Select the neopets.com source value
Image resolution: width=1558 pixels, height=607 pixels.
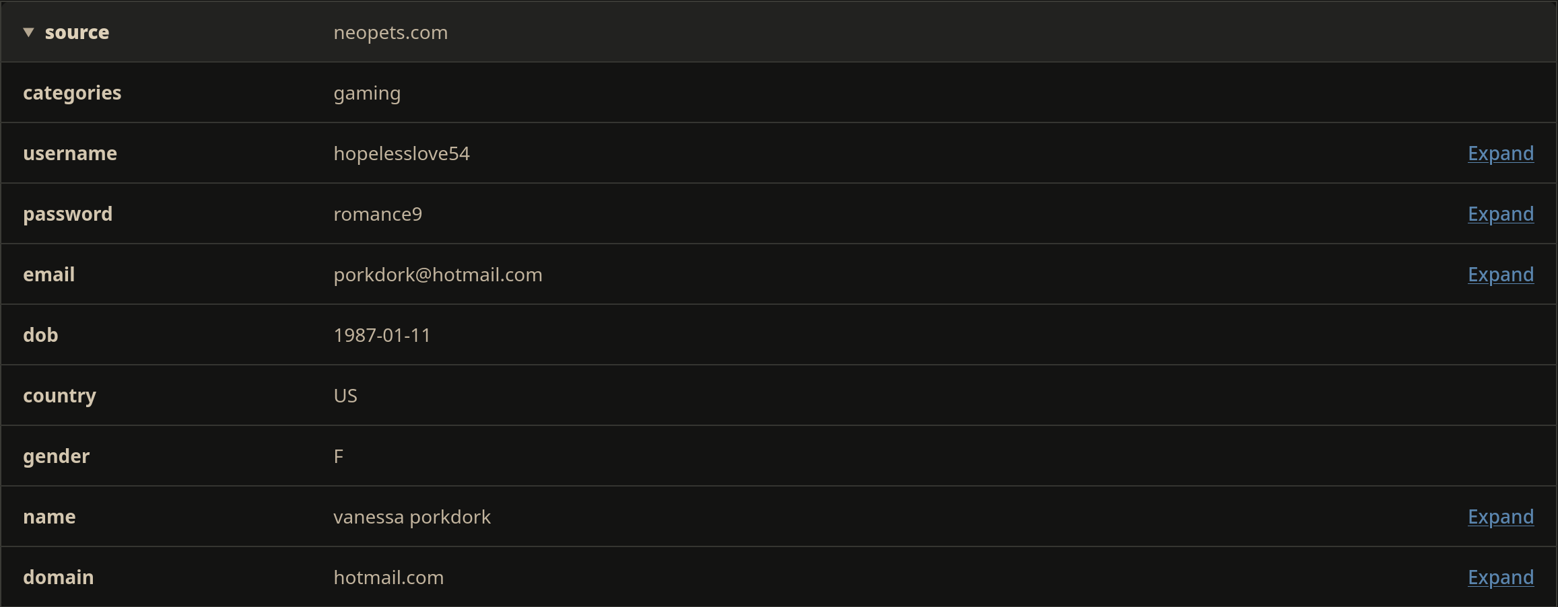391,32
